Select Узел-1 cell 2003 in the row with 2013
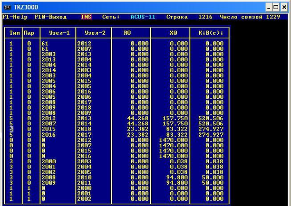The height and width of the screenshot is (206, 291). click(x=48, y=54)
